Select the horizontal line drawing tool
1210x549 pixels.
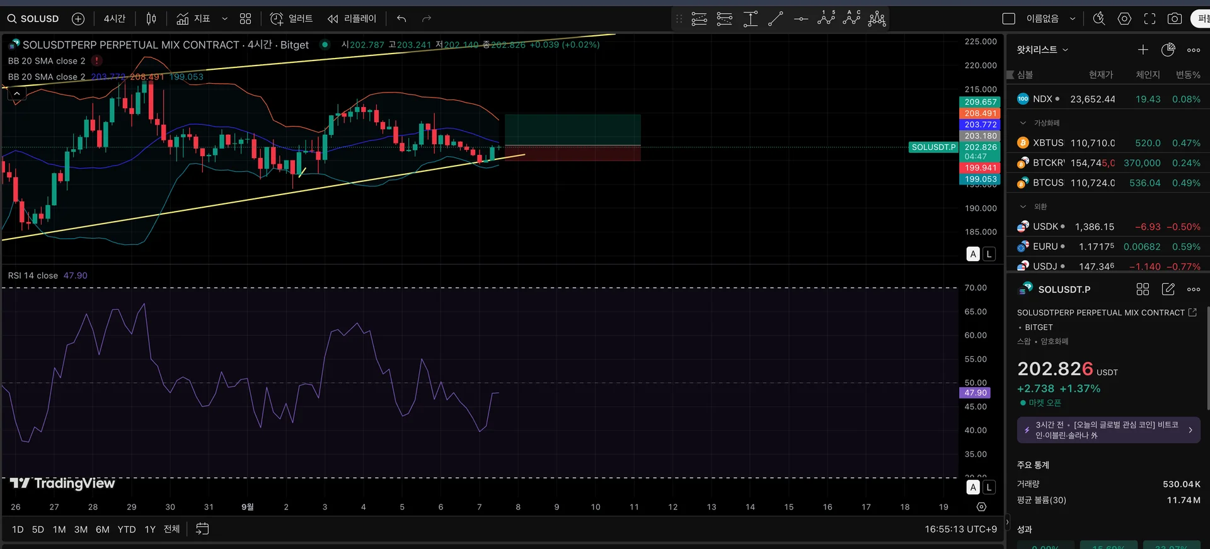coord(801,19)
